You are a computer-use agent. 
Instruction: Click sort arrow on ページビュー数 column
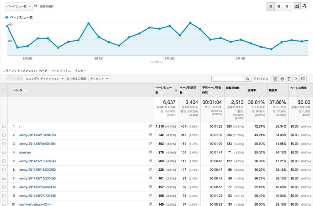coord(176,90)
